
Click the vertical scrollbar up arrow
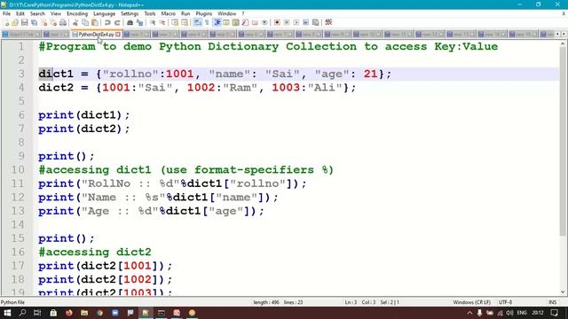tap(563, 44)
